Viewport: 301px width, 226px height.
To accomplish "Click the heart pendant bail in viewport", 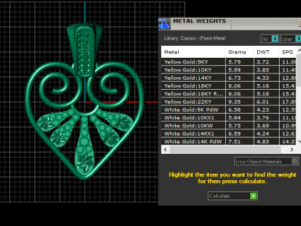I will (85, 50).
